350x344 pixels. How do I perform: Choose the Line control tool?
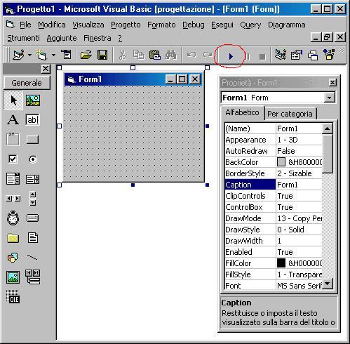coord(32,258)
